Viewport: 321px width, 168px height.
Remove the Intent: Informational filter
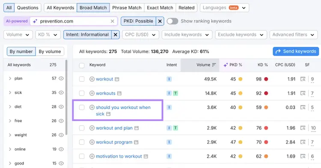[116, 35]
